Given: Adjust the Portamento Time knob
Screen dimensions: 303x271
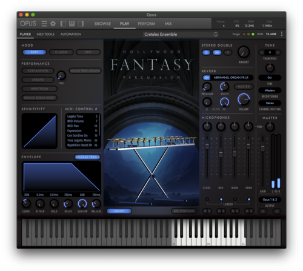Looking at the screenshot, I should pyautogui.click(x=61, y=75).
